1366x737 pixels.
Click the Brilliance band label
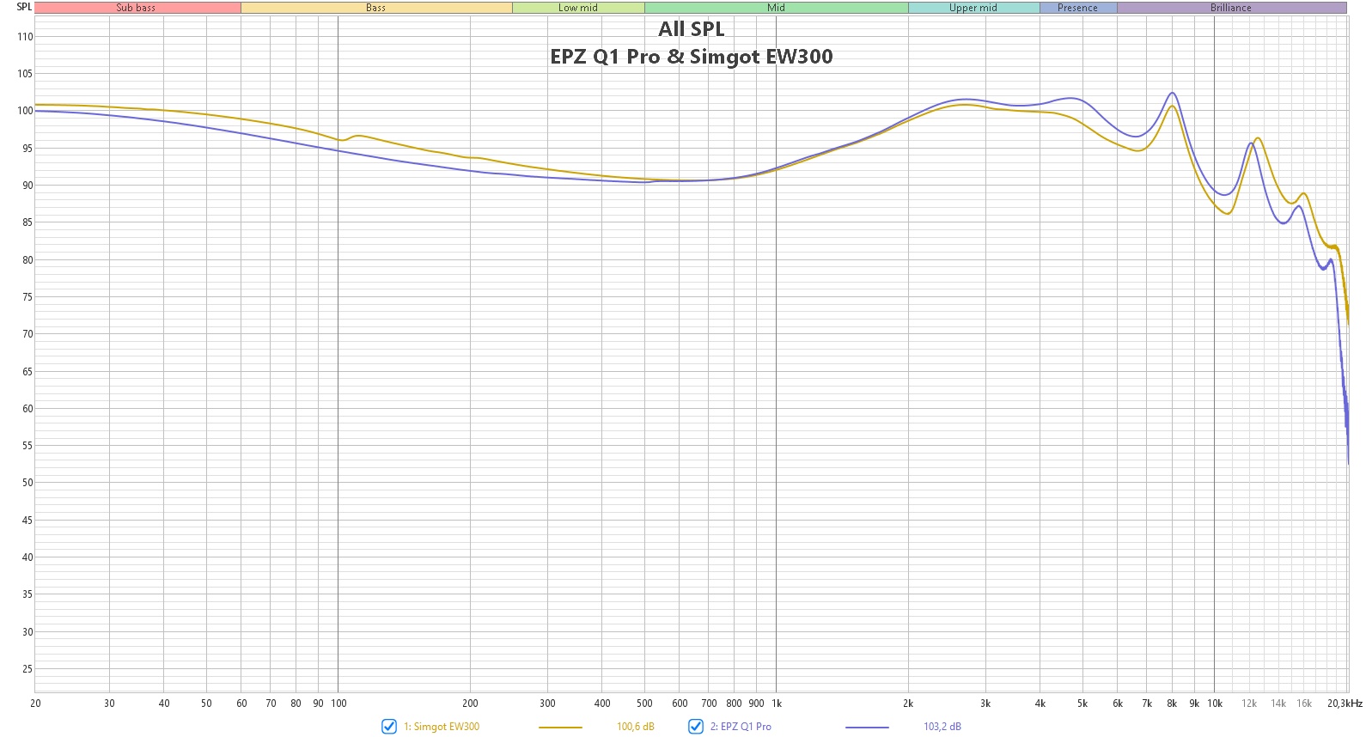click(1231, 8)
